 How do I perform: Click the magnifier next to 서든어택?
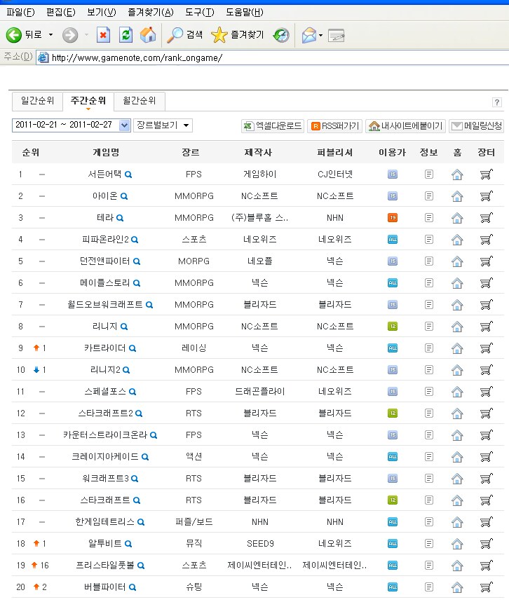pos(128,175)
